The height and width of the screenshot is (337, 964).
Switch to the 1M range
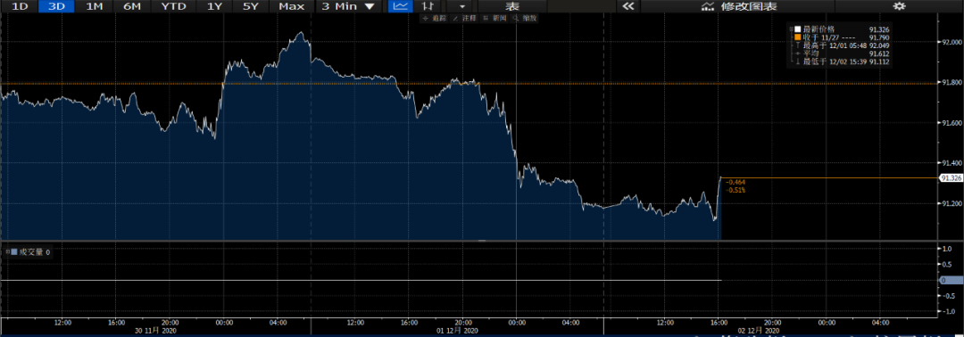tap(94, 7)
